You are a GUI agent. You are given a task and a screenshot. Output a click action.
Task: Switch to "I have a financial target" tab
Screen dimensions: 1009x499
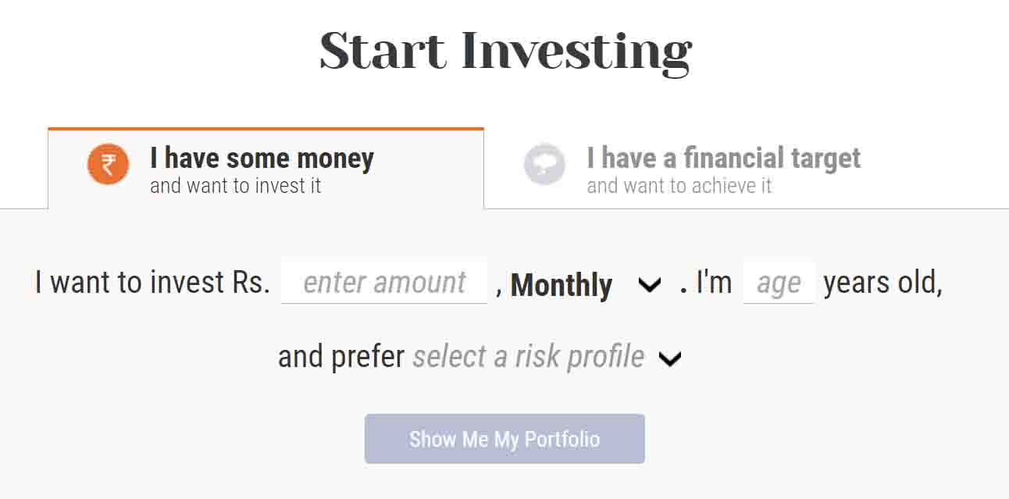tap(723, 159)
